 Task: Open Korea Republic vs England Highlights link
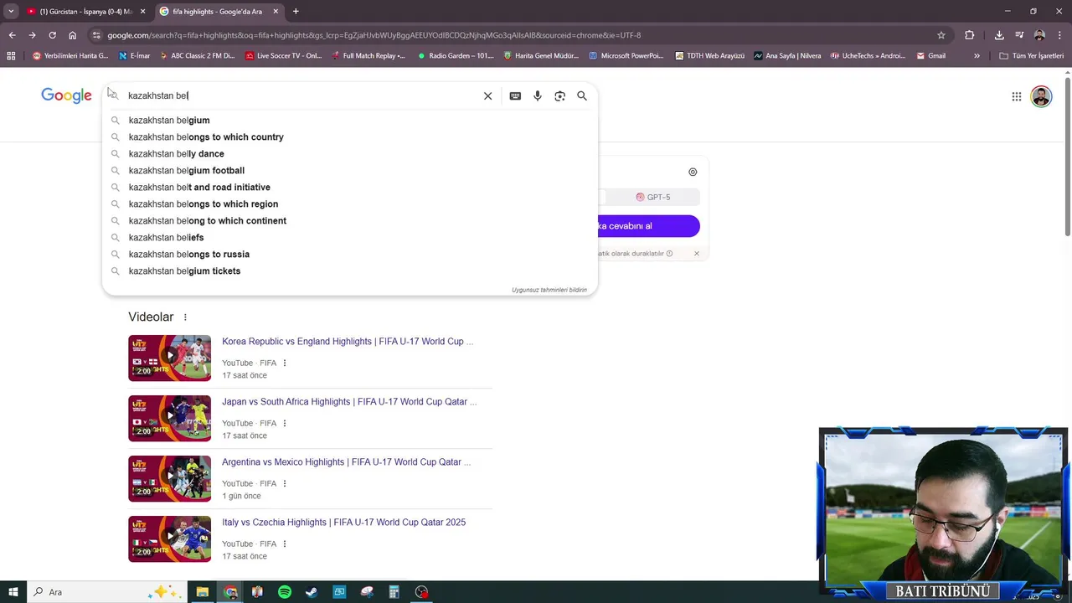(348, 342)
